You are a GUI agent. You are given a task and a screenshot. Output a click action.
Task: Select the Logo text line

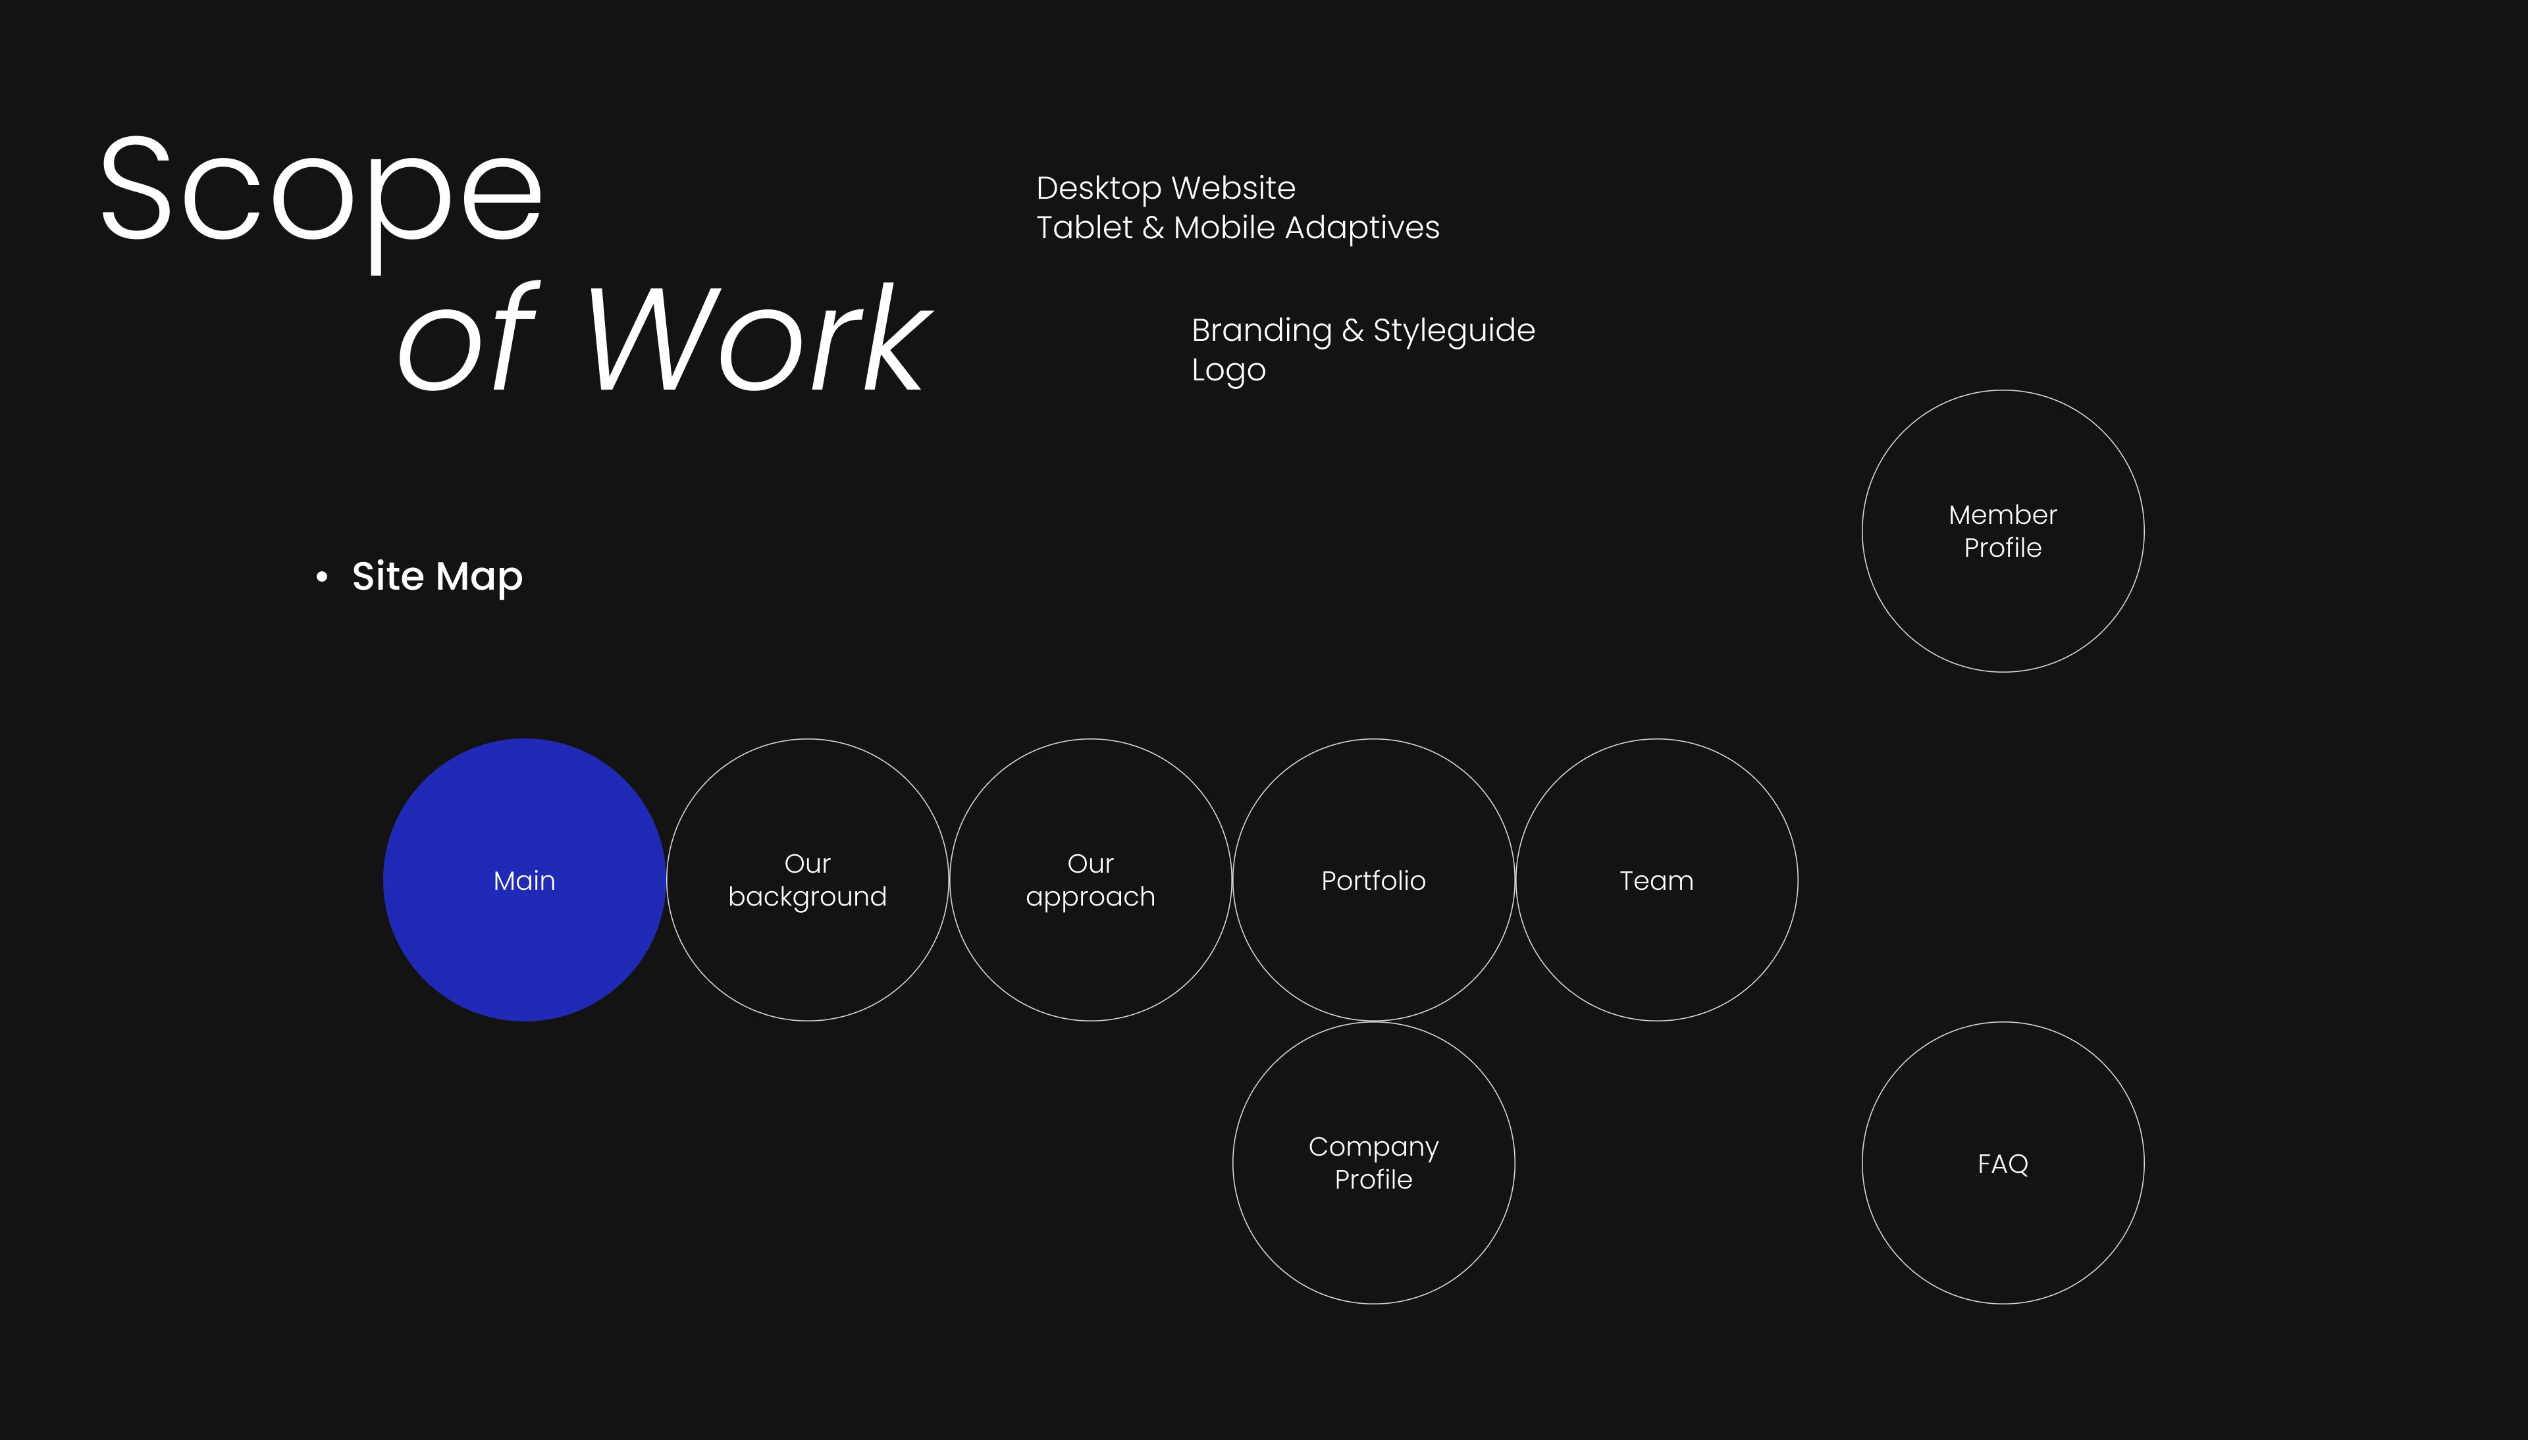point(1228,370)
